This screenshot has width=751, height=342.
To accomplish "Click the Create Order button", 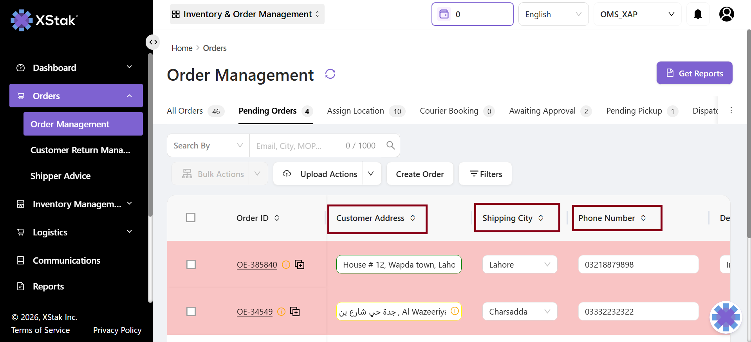I will tap(420, 174).
